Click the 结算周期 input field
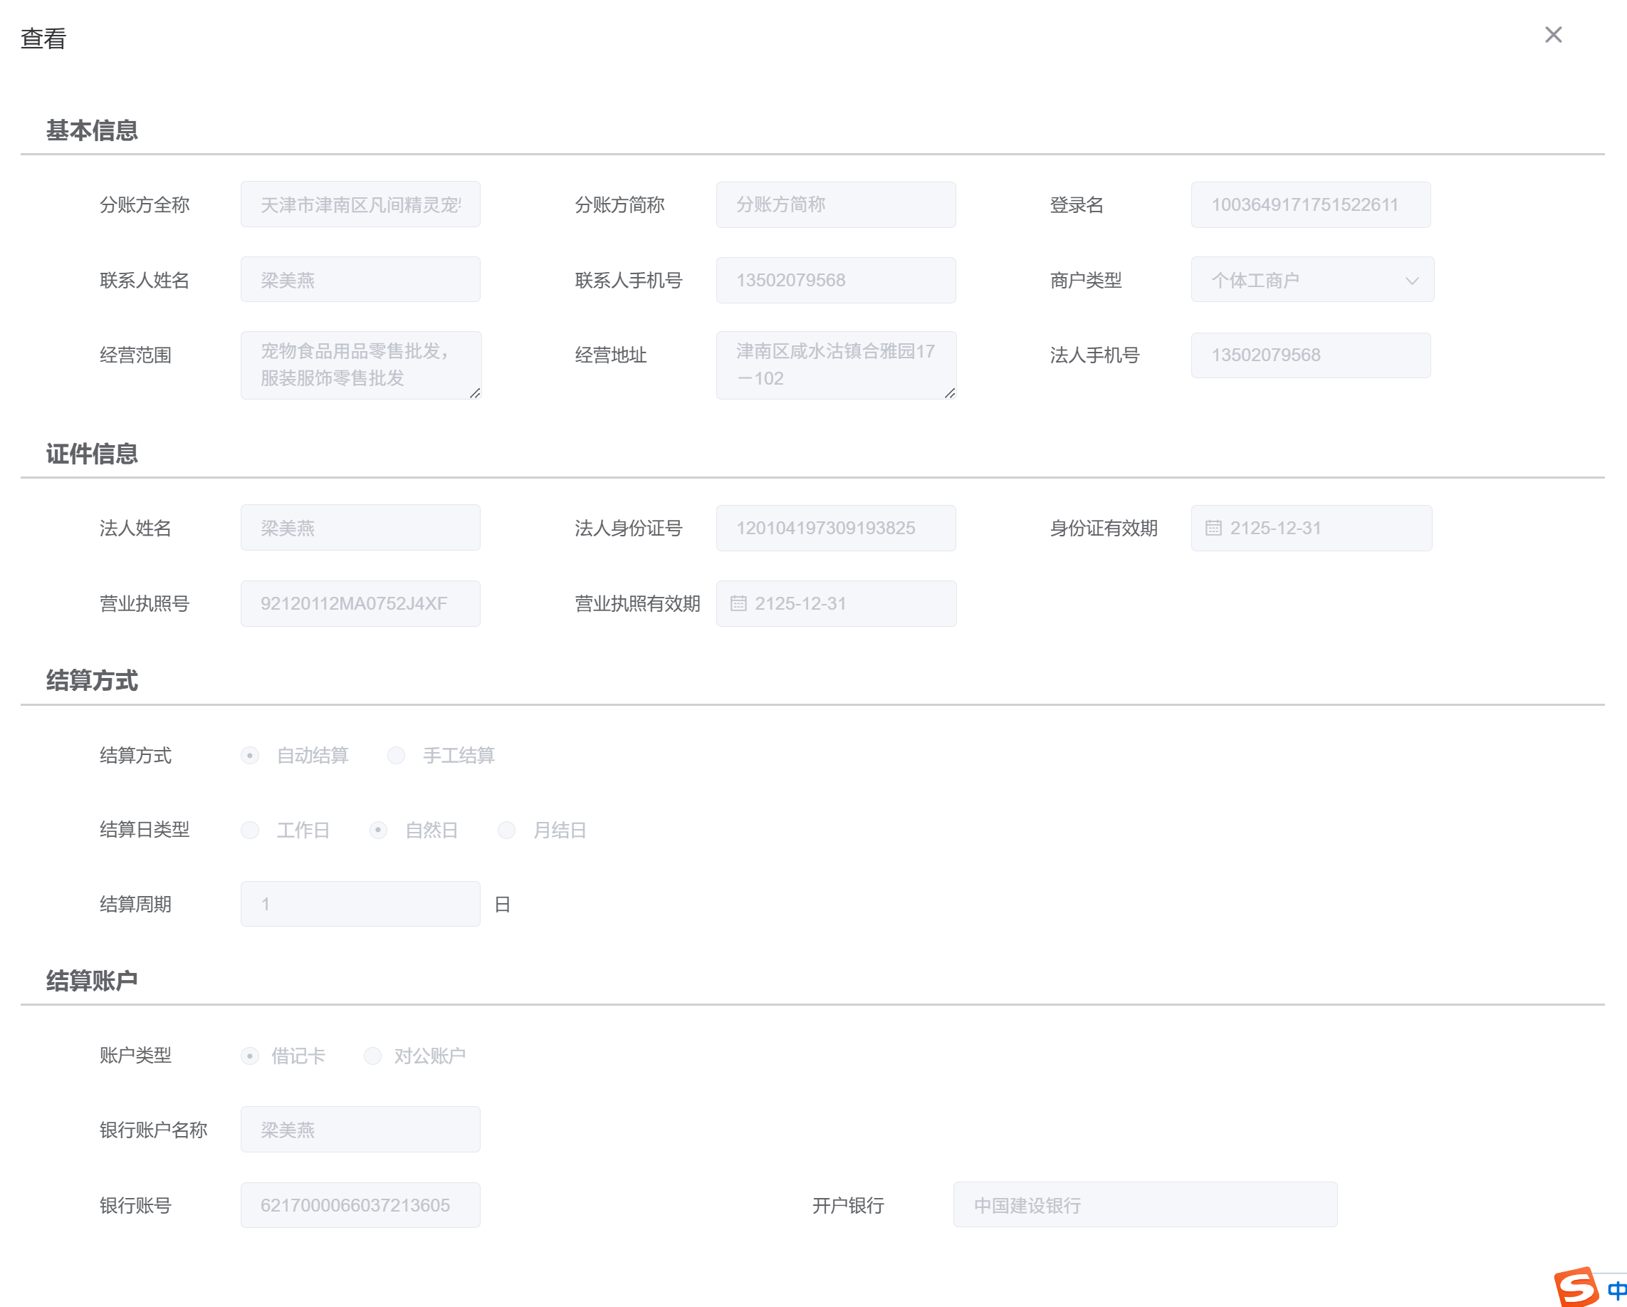The height and width of the screenshot is (1307, 1627). point(360,904)
